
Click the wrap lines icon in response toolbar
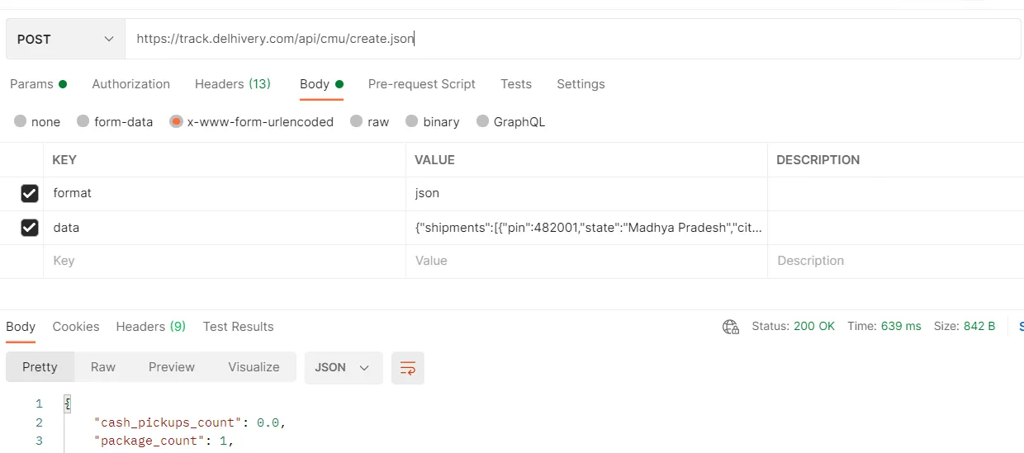pos(408,368)
